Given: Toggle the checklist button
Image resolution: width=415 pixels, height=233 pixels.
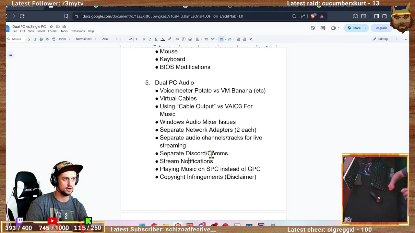Looking at the screenshot, I should click(x=213, y=39).
